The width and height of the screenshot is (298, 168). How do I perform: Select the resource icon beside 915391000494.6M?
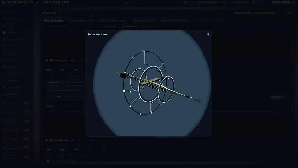click(186, 2)
